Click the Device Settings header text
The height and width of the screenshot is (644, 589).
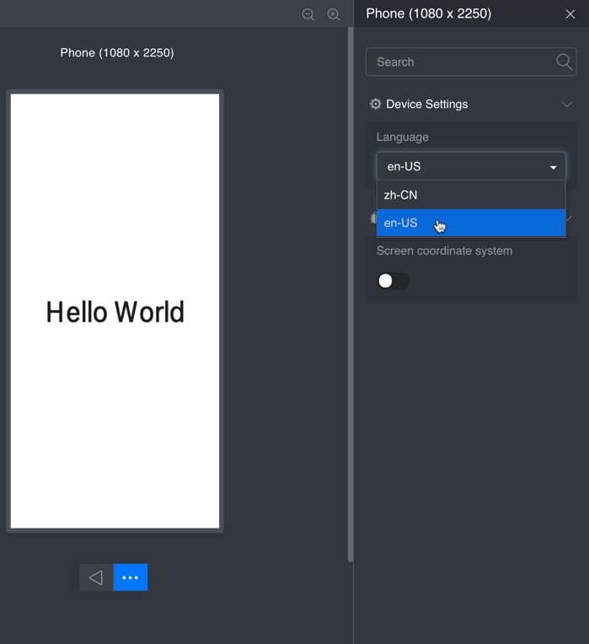point(426,105)
